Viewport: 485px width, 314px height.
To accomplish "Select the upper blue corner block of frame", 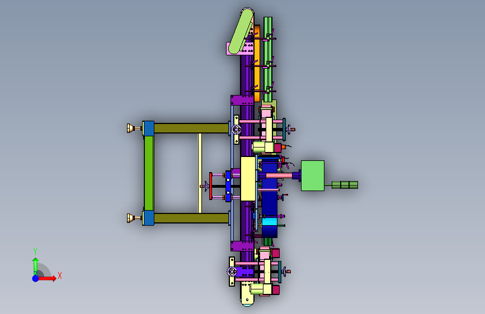I will point(148,129).
